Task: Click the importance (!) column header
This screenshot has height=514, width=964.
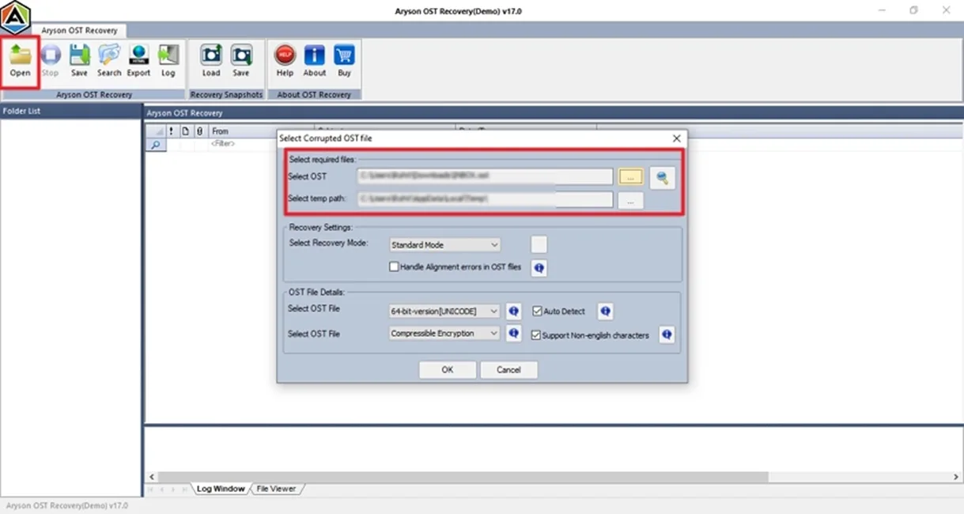Action: point(171,131)
